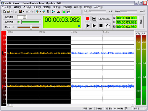Click the 44100 Hz status bar entry
This screenshot has width=148, height=111.
118,109
